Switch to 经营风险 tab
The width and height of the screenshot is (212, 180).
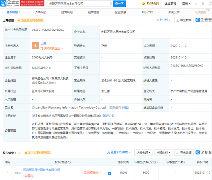tap(67, 12)
